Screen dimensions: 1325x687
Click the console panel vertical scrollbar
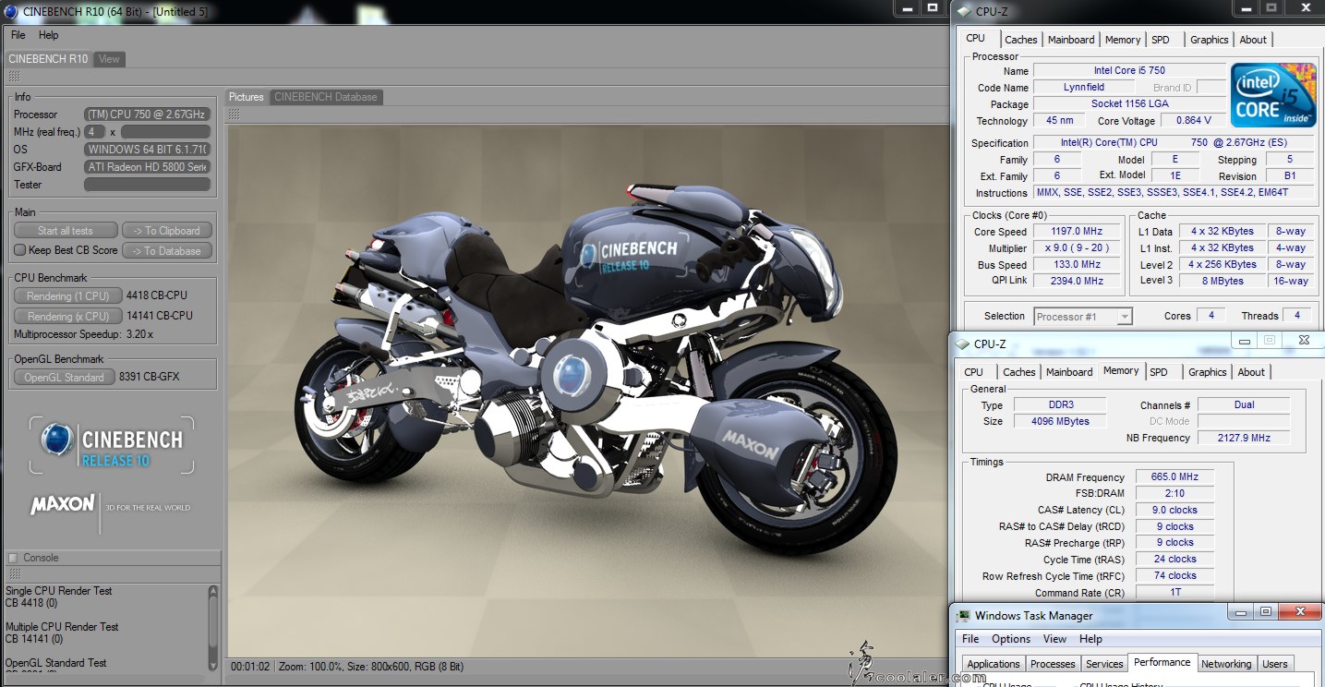tap(214, 628)
